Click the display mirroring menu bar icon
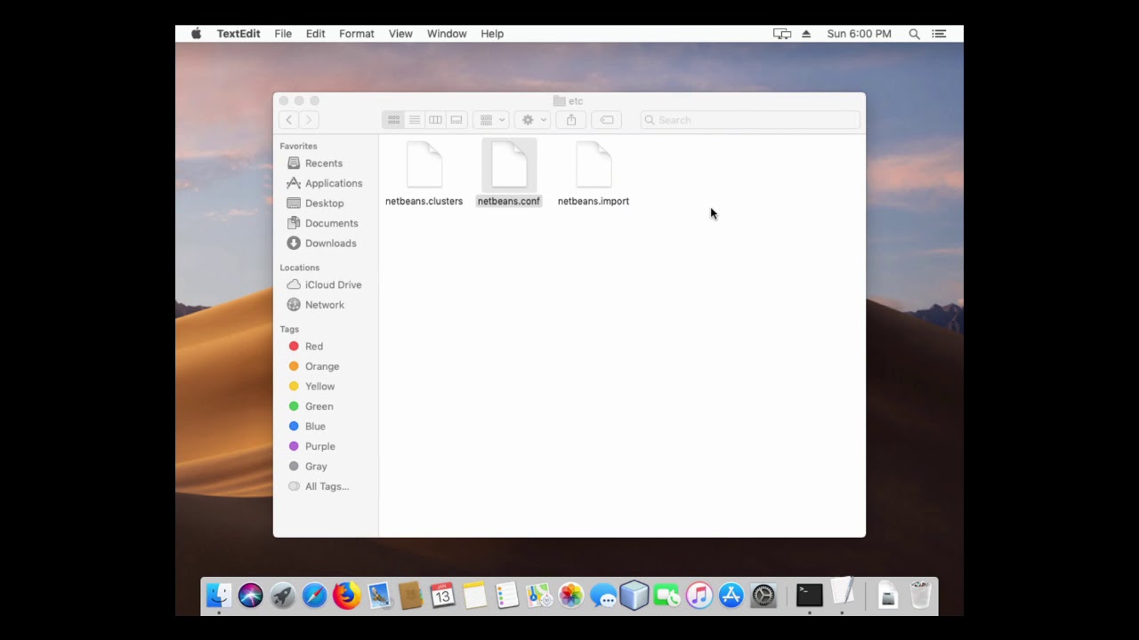This screenshot has height=640, width=1139. pyautogui.click(x=782, y=34)
